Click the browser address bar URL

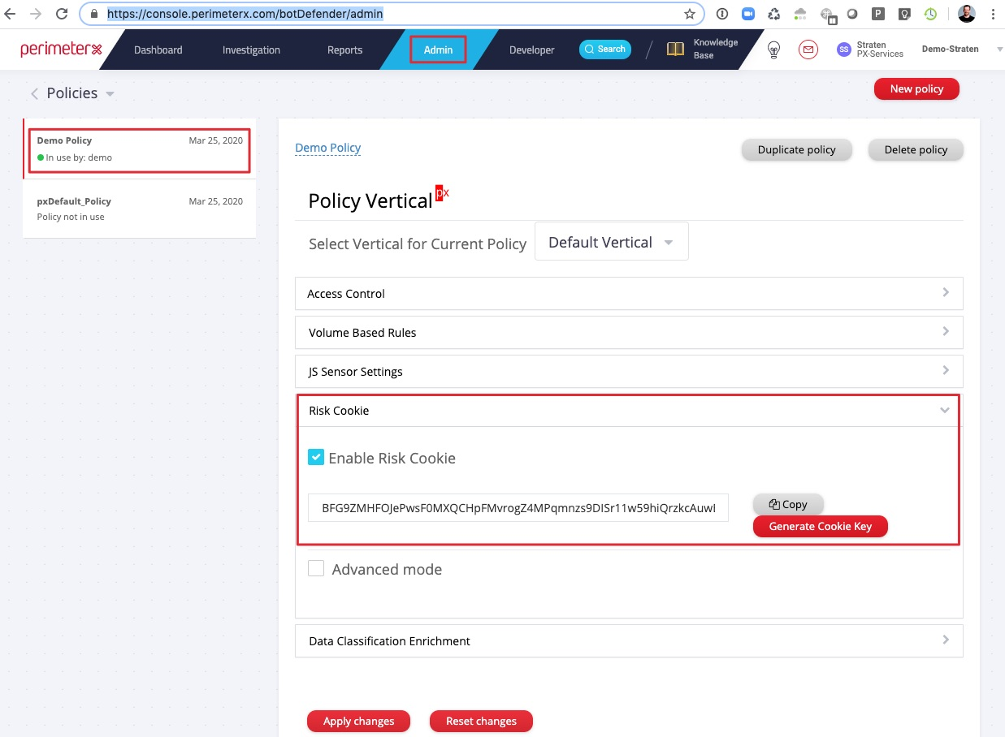point(245,14)
